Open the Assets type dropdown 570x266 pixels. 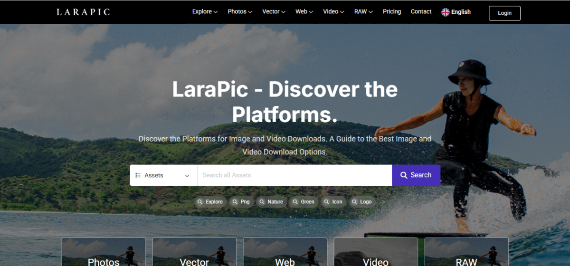[x=163, y=175]
